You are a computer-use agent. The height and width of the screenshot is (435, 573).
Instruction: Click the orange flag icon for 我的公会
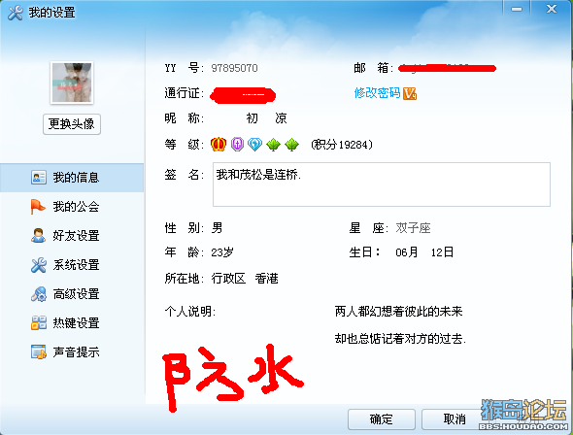click(38, 207)
